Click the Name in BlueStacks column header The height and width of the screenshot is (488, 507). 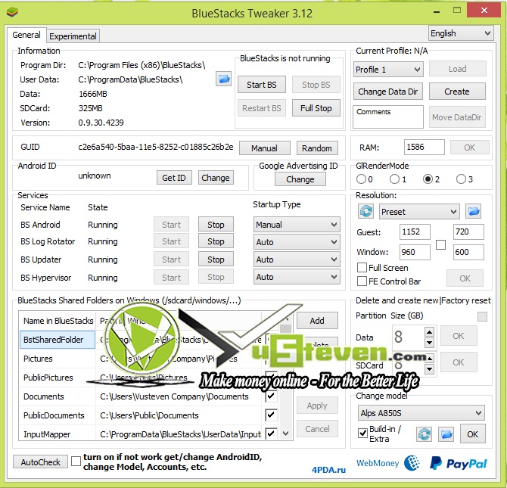[x=58, y=321]
